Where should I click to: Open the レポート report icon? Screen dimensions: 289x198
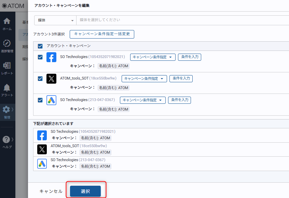coord(7,66)
